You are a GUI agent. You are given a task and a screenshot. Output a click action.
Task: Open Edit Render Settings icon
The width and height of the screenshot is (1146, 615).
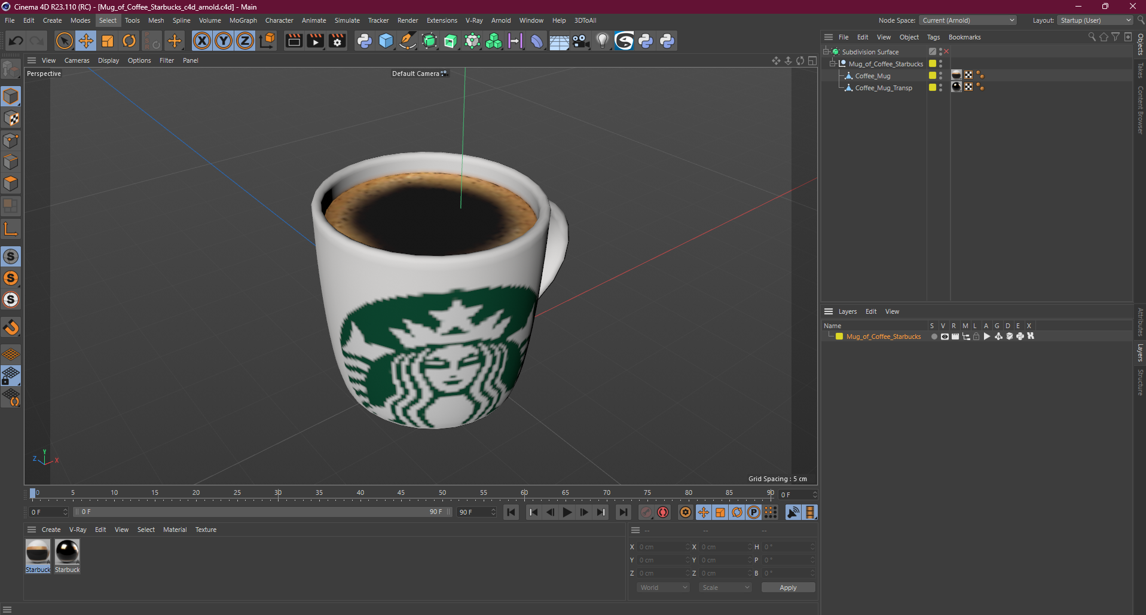337,41
